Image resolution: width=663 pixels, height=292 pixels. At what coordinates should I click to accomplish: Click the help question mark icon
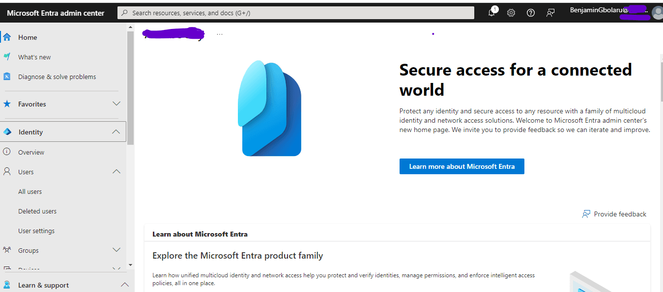click(x=531, y=13)
